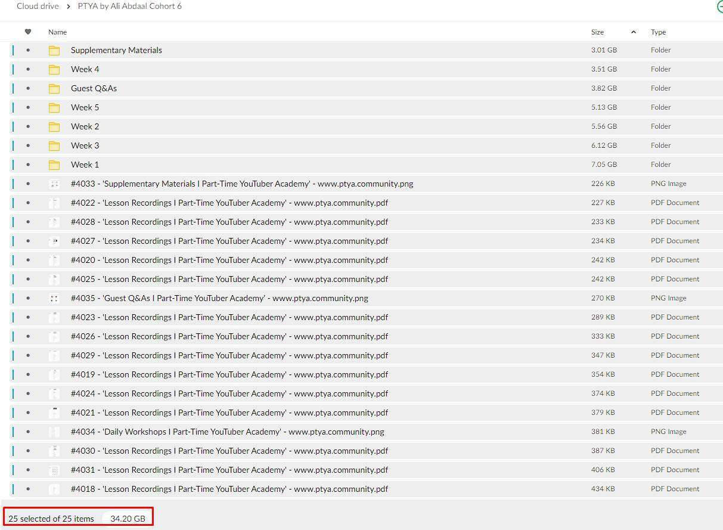The height and width of the screenshot is (530, 723).
Task: Go to Cloud drive breadcrumb link
Action: click(x=38, y=7)
